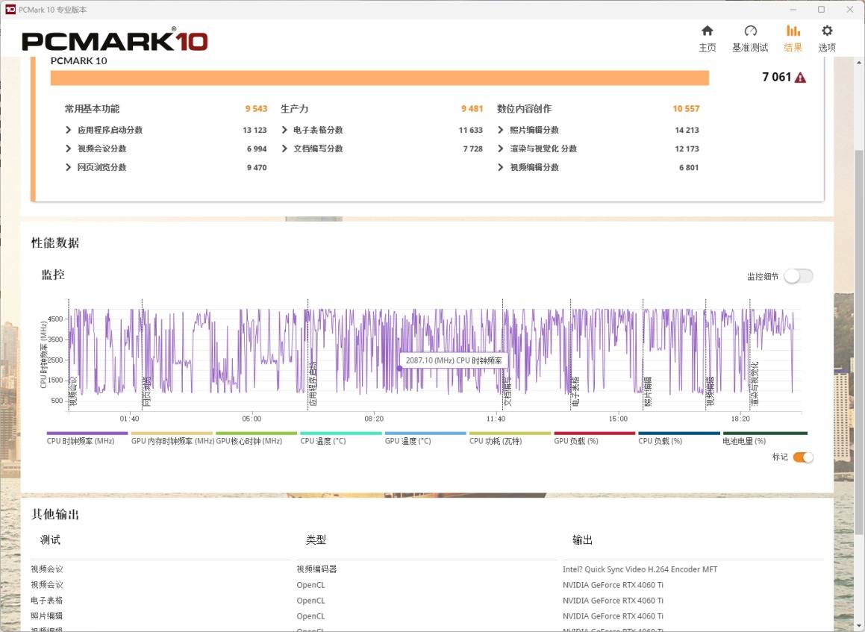This screenshot has height=632, width=865.
Task: Click the 2087.10 (MHz) CPU 时钟频率 tooltip
Action: (x=454, y=360)
